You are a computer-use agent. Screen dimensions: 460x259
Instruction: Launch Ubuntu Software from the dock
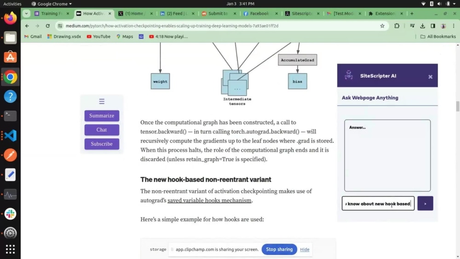(x=10, y=57)
